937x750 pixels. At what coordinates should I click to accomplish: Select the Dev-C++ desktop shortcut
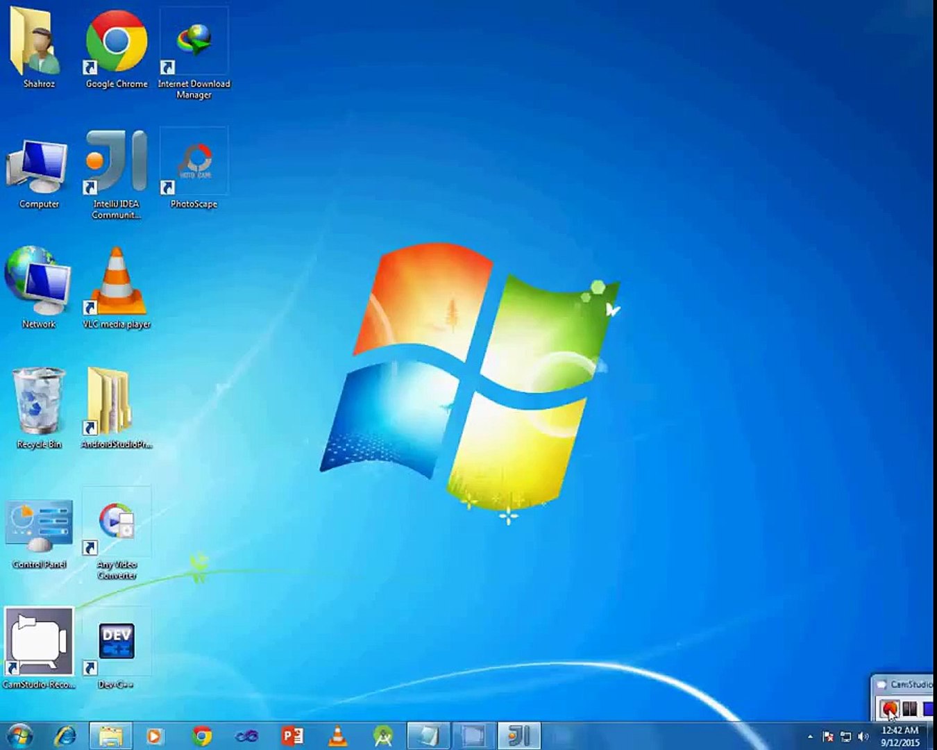tap(117, 649)
